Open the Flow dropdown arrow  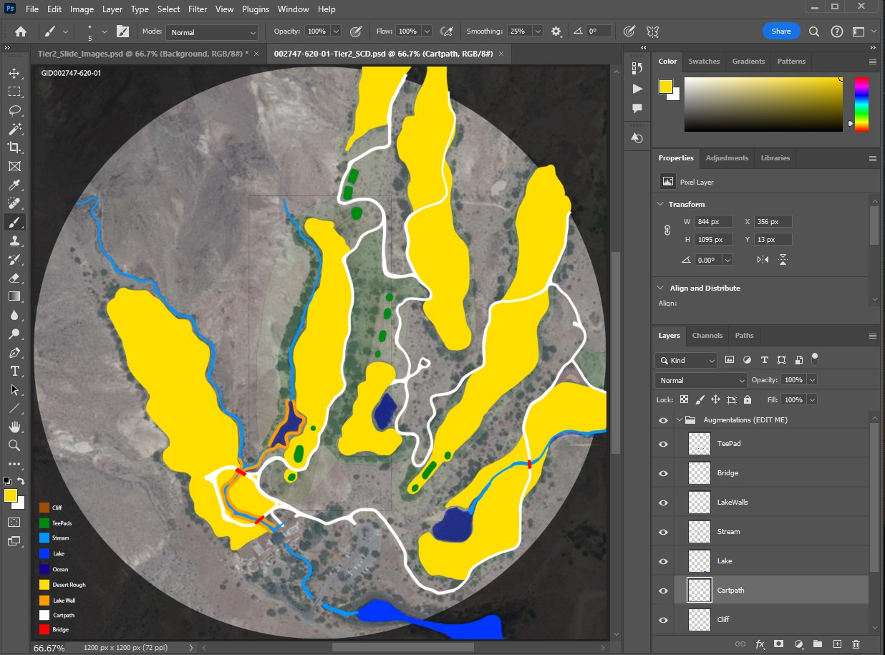(x=427, y=31)
